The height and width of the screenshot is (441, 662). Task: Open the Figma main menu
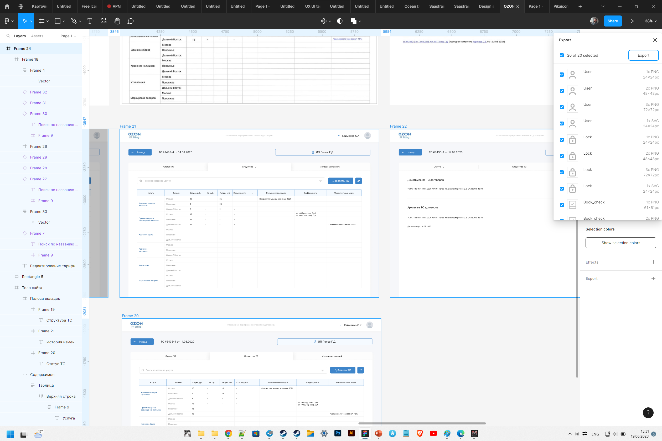point(9,21)
